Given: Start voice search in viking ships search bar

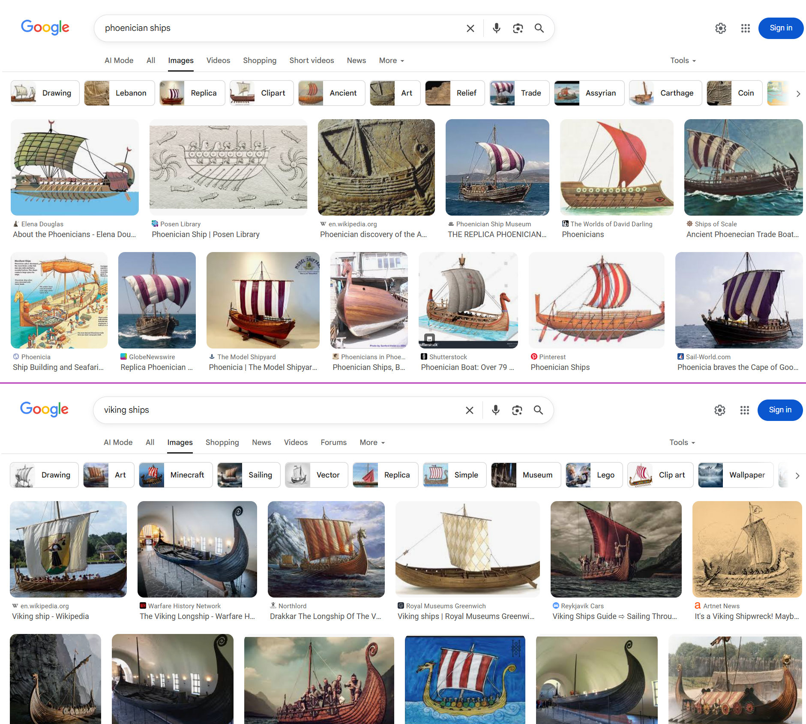Looking at the screenshot, I should 495,410.
